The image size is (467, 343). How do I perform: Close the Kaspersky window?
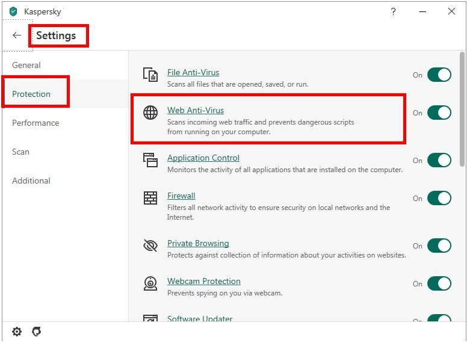pos(451,11)
